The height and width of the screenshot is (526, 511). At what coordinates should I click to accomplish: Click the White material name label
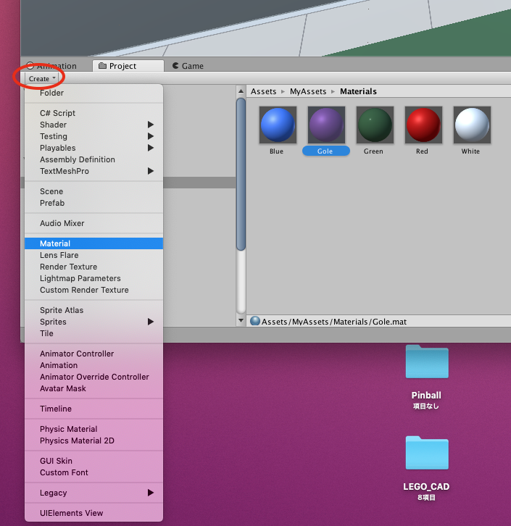pyautogui.click(x=470, y=151)
